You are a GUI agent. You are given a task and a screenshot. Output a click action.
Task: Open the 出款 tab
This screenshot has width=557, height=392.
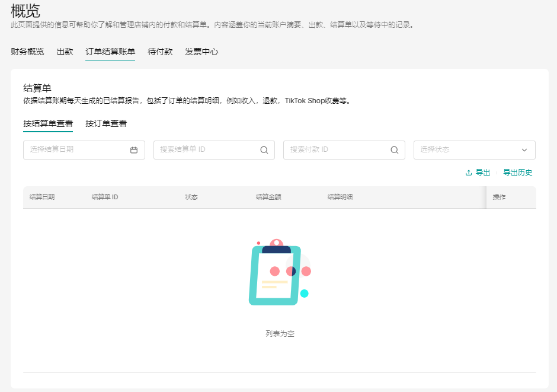(65, 52)
